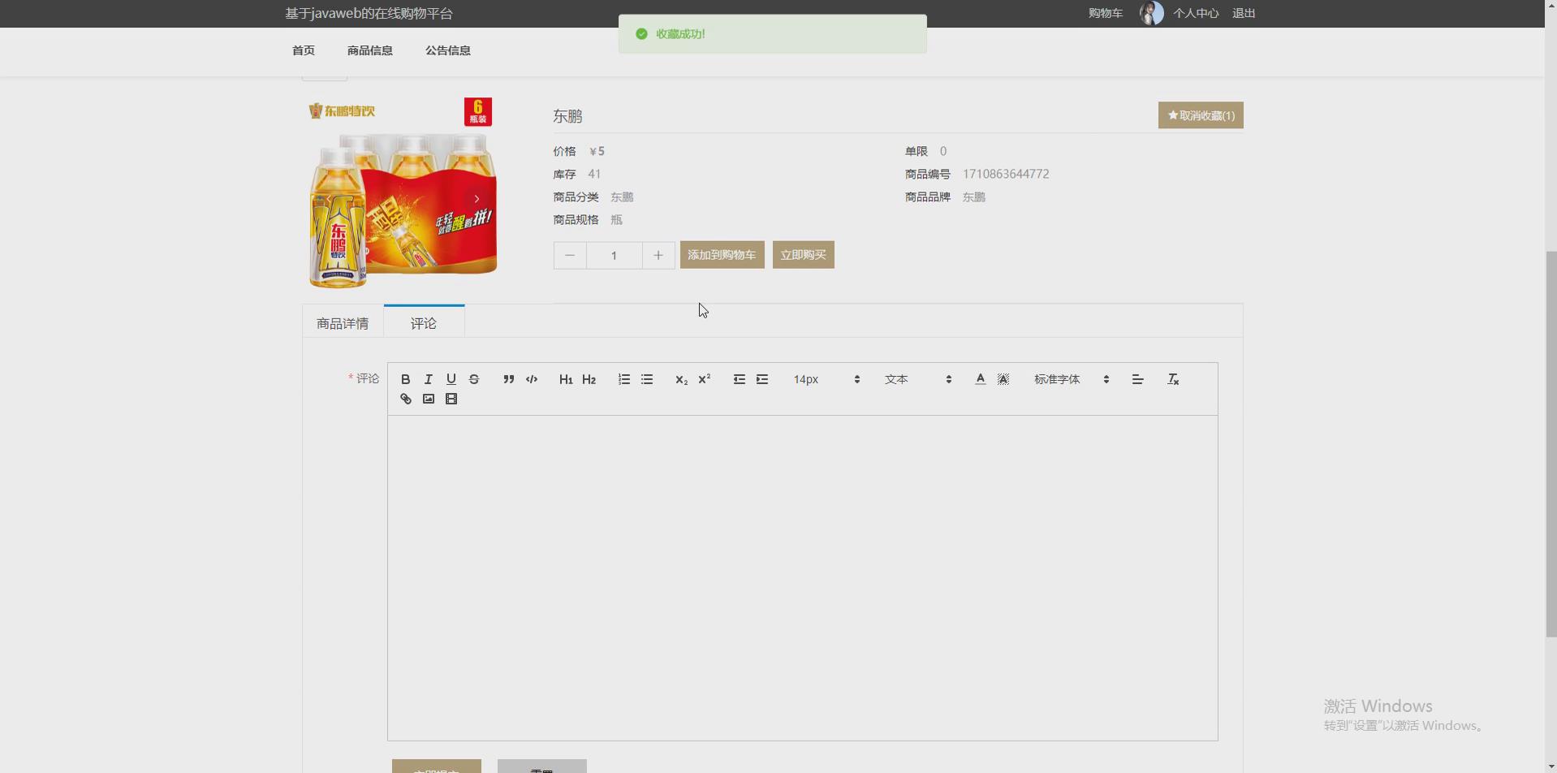Click 取消收藏(1) button

click(1200, 115)
